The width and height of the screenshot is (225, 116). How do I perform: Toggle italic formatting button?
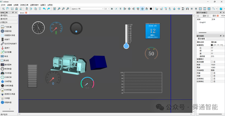(116, 9)
